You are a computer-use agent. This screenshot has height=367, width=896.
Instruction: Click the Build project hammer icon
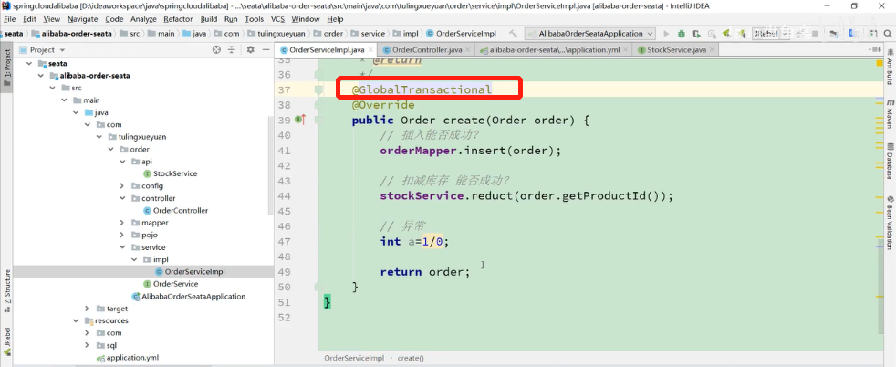[513, 34]
